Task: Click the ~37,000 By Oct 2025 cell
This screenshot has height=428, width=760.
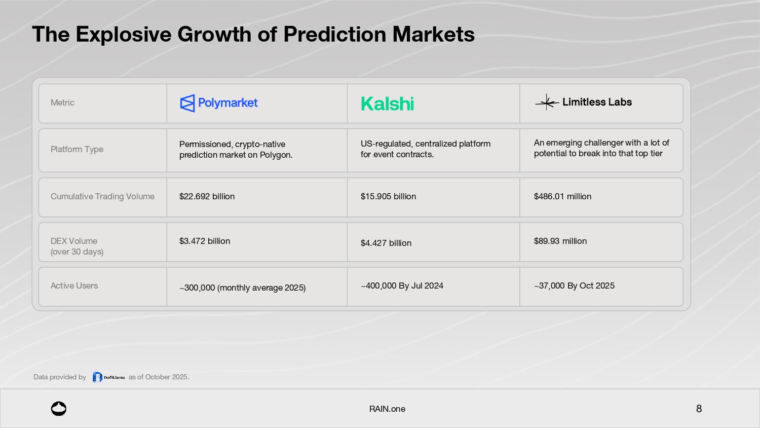Action: 574,286
